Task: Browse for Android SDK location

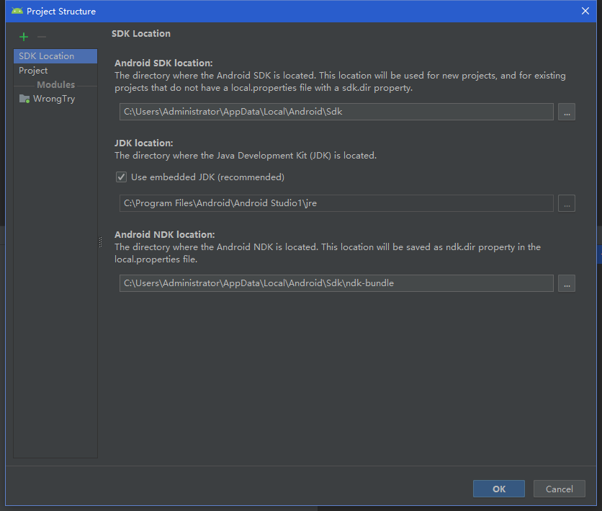Action: 567,112
